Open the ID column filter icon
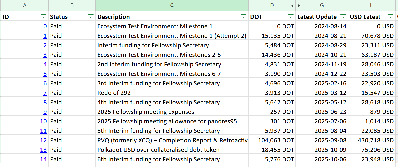The width and height of the screenshot is (398, 167). click(43, 16)
